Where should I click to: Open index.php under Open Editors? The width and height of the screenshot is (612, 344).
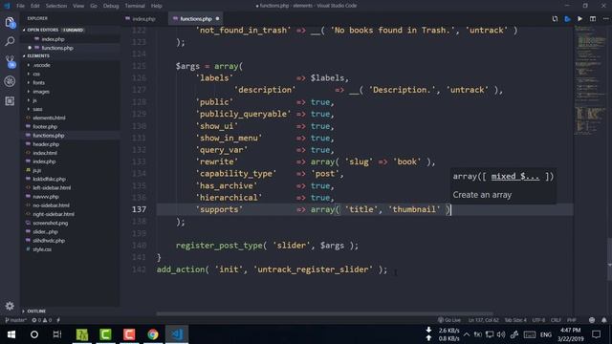tap(54, 39)
